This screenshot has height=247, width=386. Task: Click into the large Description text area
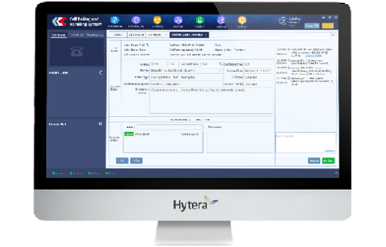point(211,101)
